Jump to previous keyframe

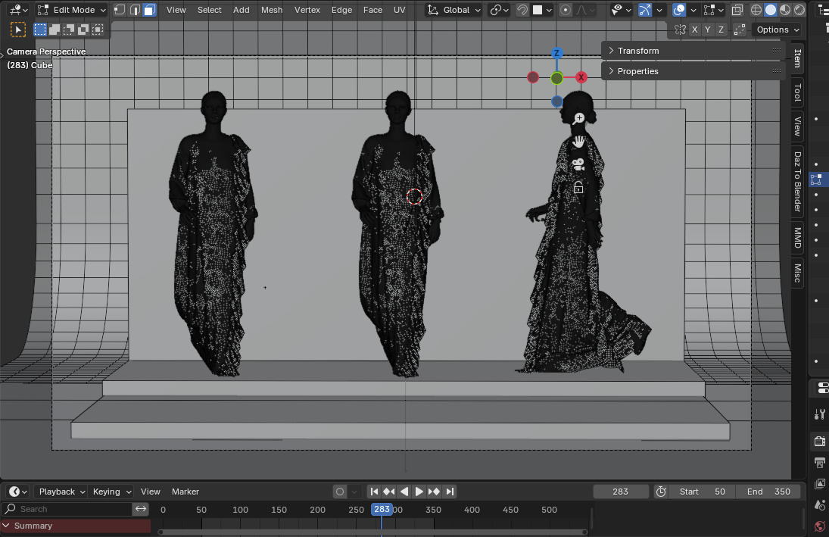pos(389,492)
